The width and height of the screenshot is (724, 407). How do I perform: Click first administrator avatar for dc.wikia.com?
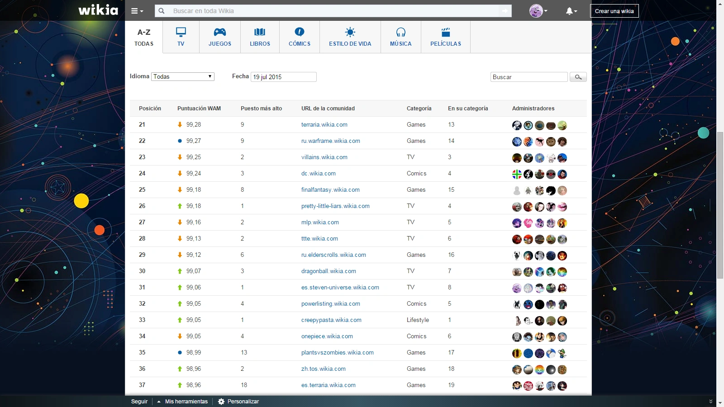coord(517,174)
